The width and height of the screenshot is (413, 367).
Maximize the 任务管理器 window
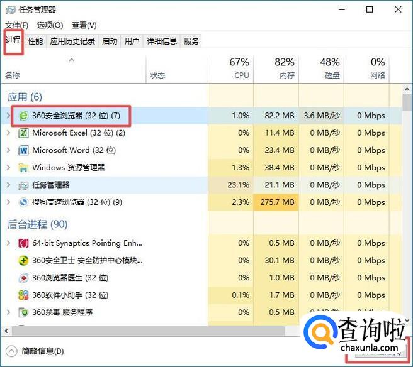tap(370, 9)
